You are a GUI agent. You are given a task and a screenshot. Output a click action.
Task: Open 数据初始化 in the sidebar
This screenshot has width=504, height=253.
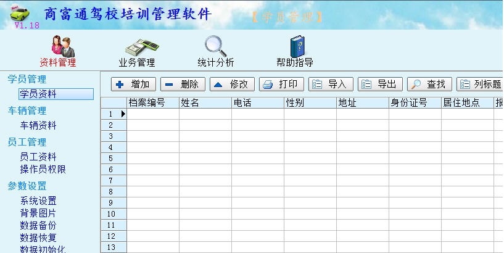(43, 249)
